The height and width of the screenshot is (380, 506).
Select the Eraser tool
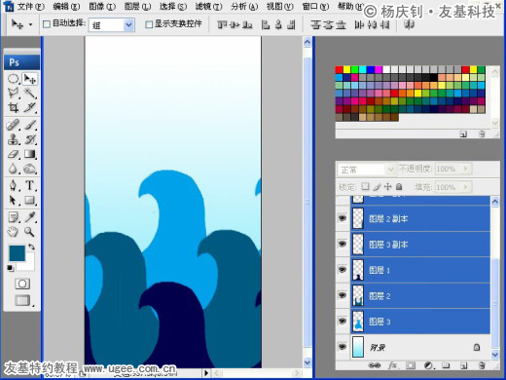tap(14, 154)
